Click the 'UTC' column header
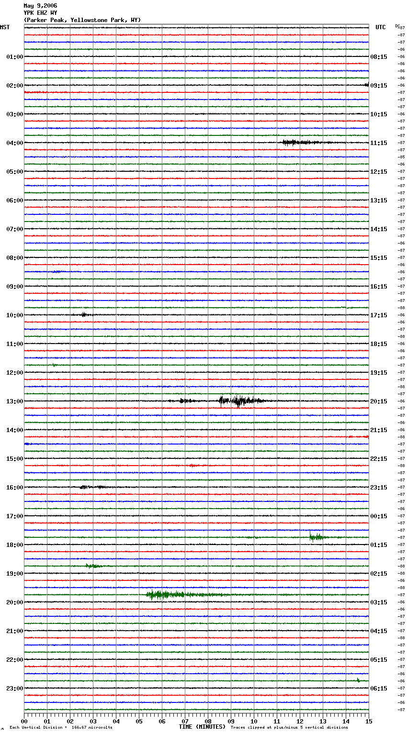 click(x=381, y=27)
